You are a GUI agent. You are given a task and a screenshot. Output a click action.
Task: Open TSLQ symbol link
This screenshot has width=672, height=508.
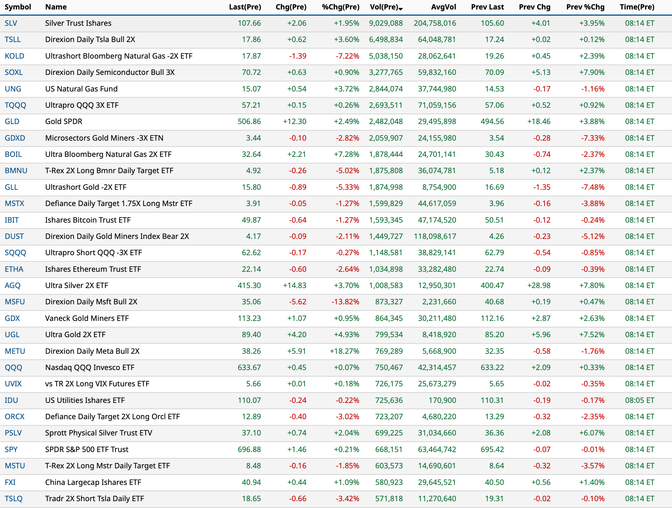click(x=14, y=499)
